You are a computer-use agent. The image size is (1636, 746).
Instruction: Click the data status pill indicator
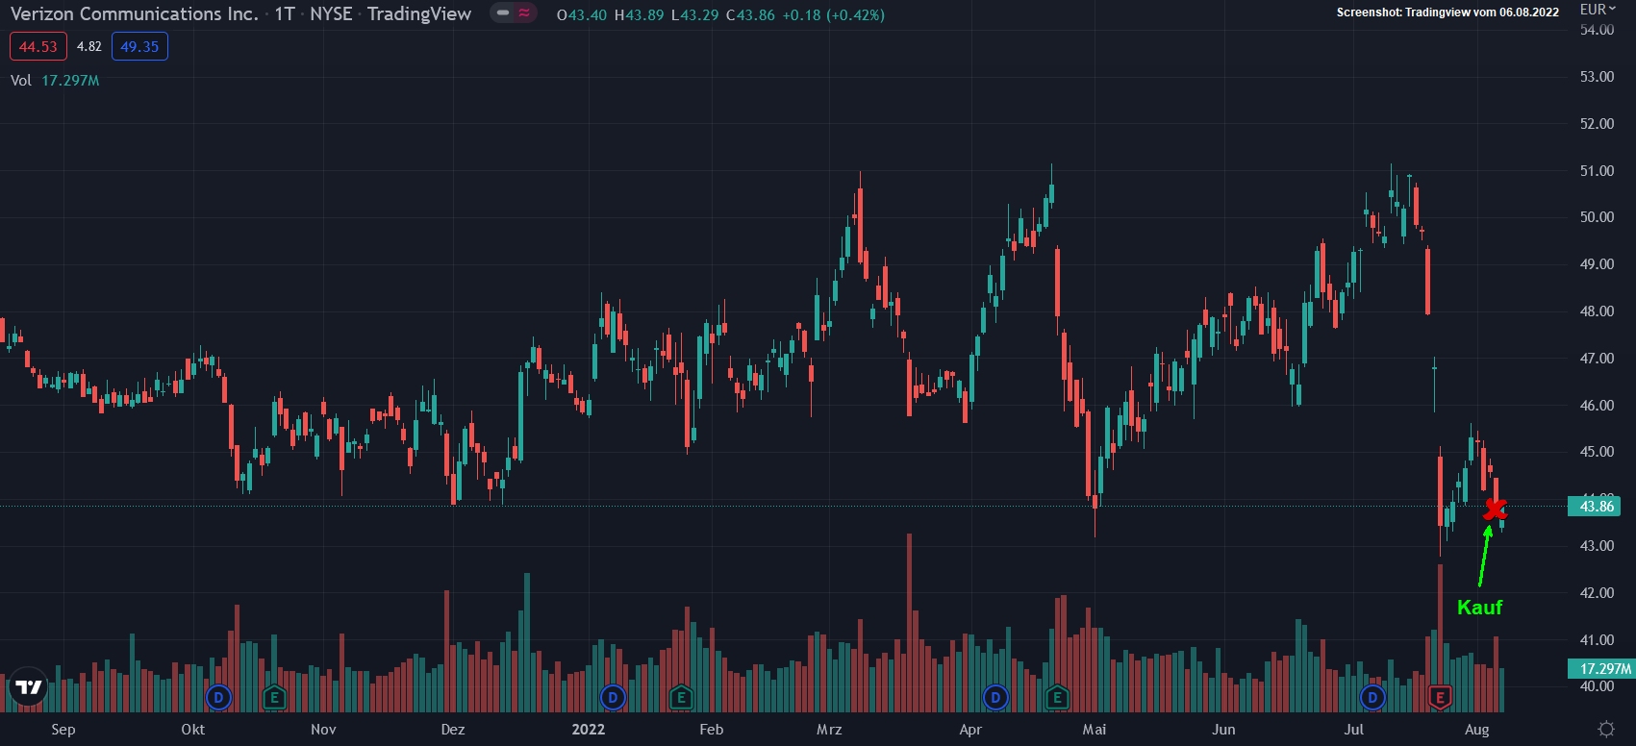514,13
